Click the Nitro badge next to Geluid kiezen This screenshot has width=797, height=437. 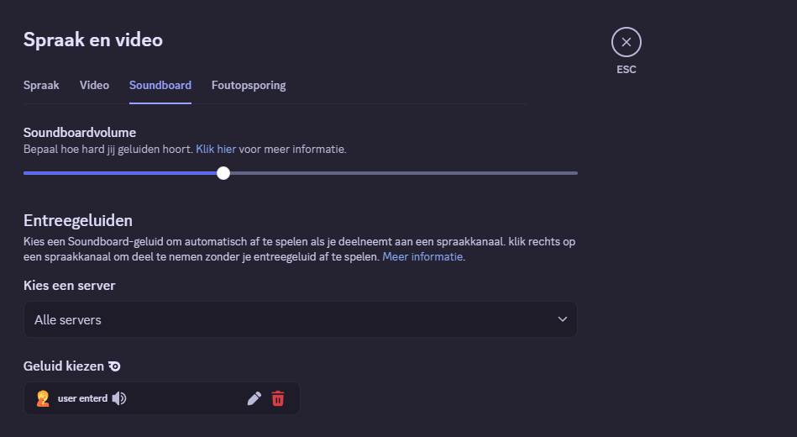pyautogui.click(x=114, y=366)
